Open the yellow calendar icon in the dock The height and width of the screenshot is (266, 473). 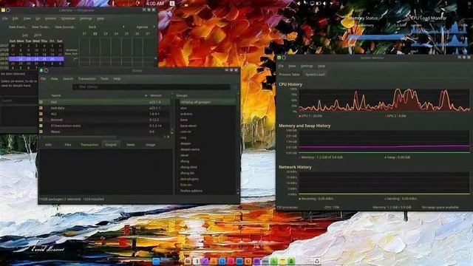click(x=282, y=261)
